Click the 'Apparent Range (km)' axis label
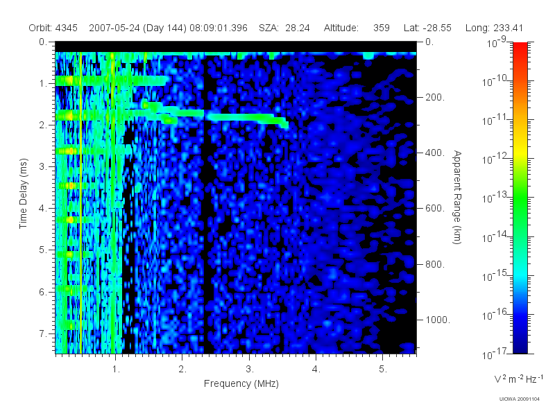This screenshot has height=416, width=555. tap(457, 197)
